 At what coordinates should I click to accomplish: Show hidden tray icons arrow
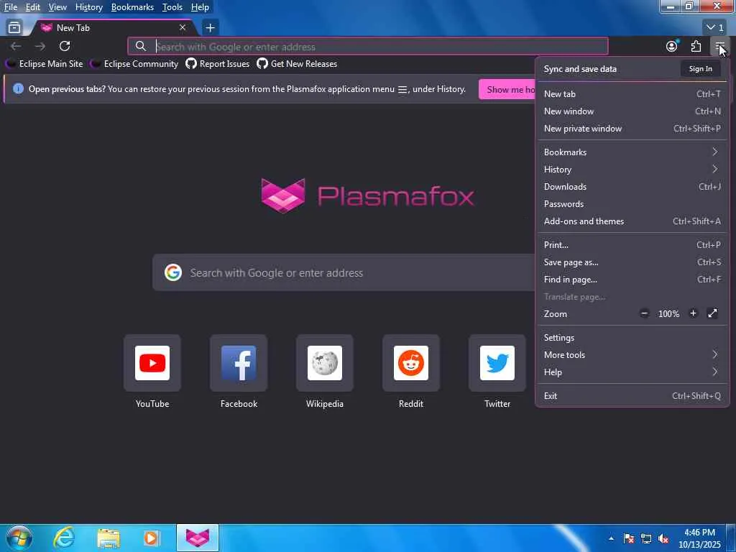pyautogui.click(x=611, y=538)
